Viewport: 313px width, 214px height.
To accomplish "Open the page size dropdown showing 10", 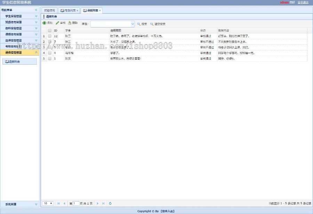I will pyautogui.click(x=47, y=203).
